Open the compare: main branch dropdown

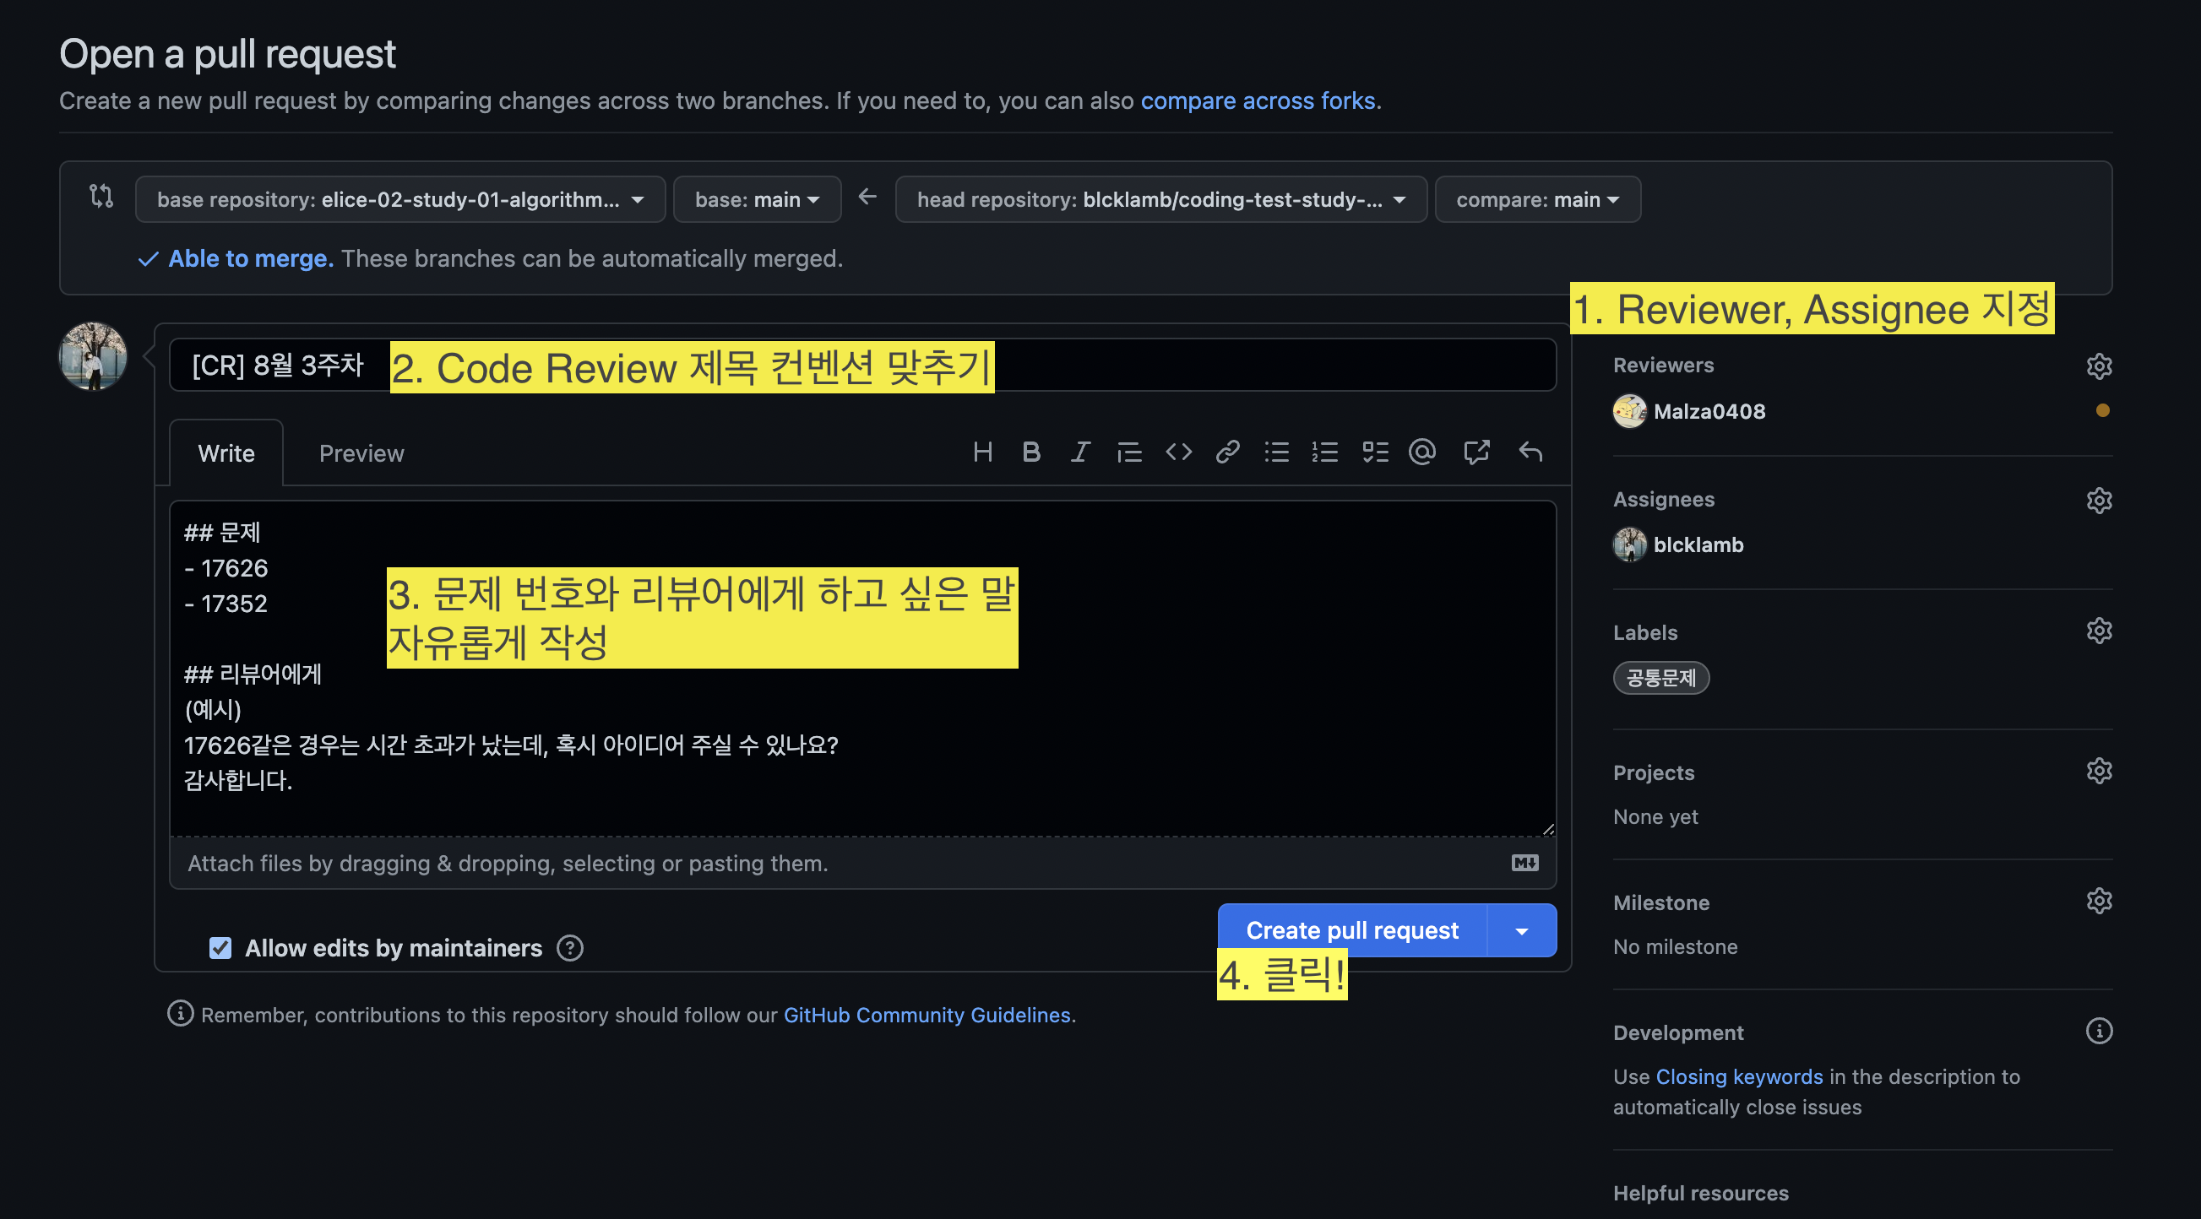pyautogui.click(x=1537, y=199)
